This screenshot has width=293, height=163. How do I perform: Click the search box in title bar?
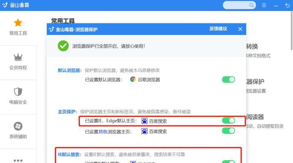pyautogui.click(x=239, y=5)
